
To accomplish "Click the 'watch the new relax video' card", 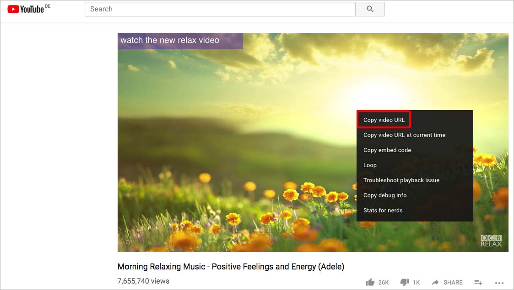I will point(180,41).
